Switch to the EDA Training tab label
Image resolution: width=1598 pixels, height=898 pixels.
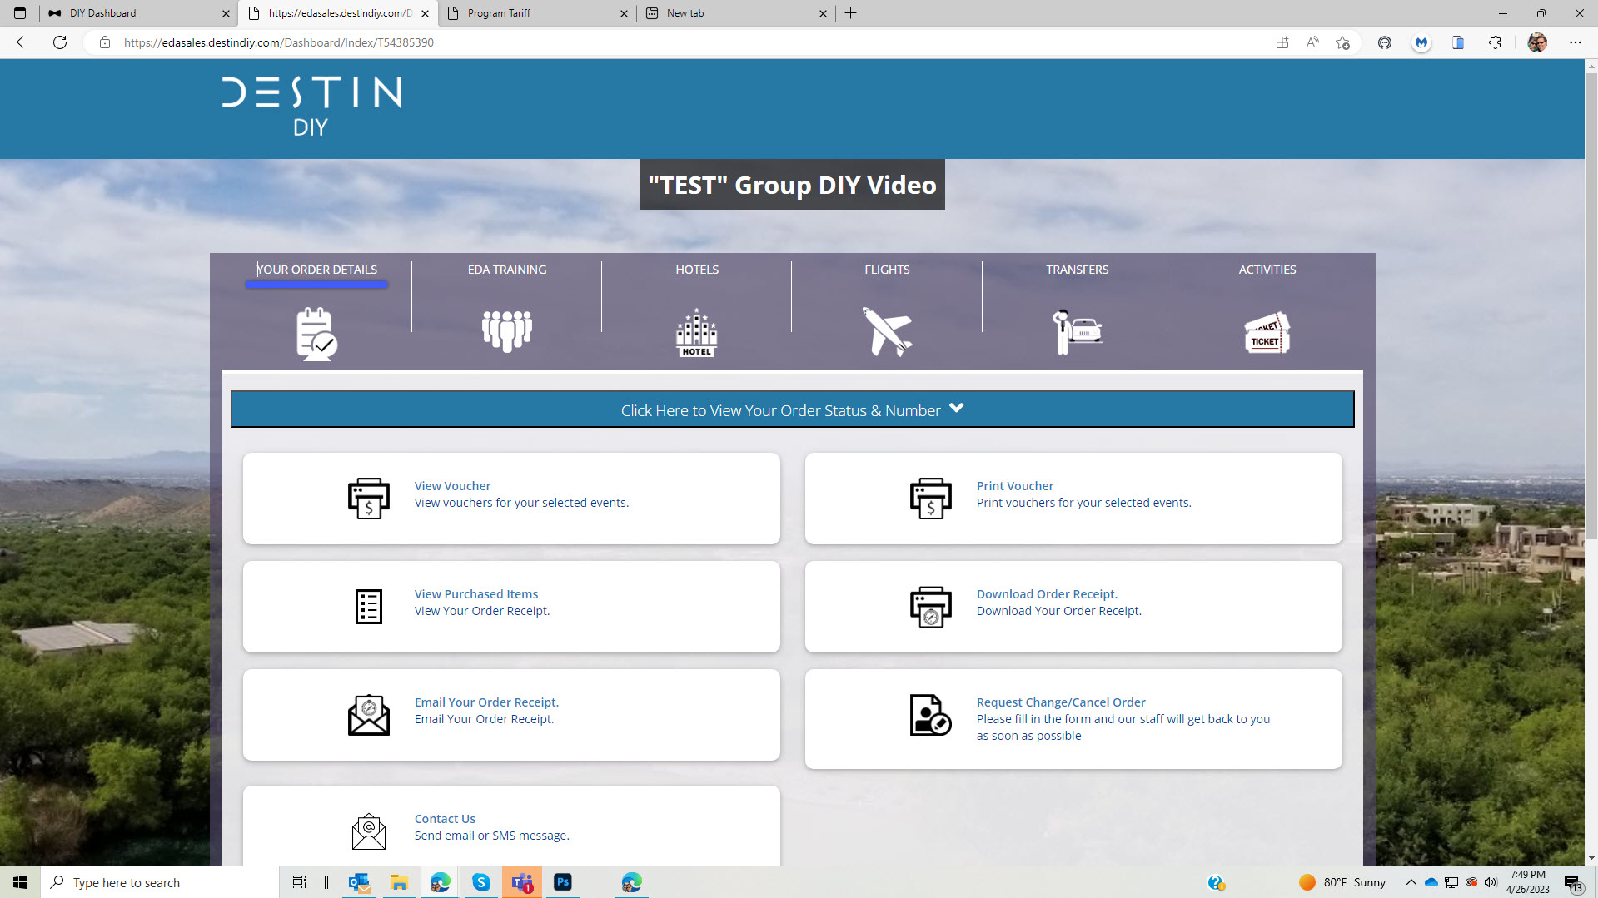pos(507,270)
